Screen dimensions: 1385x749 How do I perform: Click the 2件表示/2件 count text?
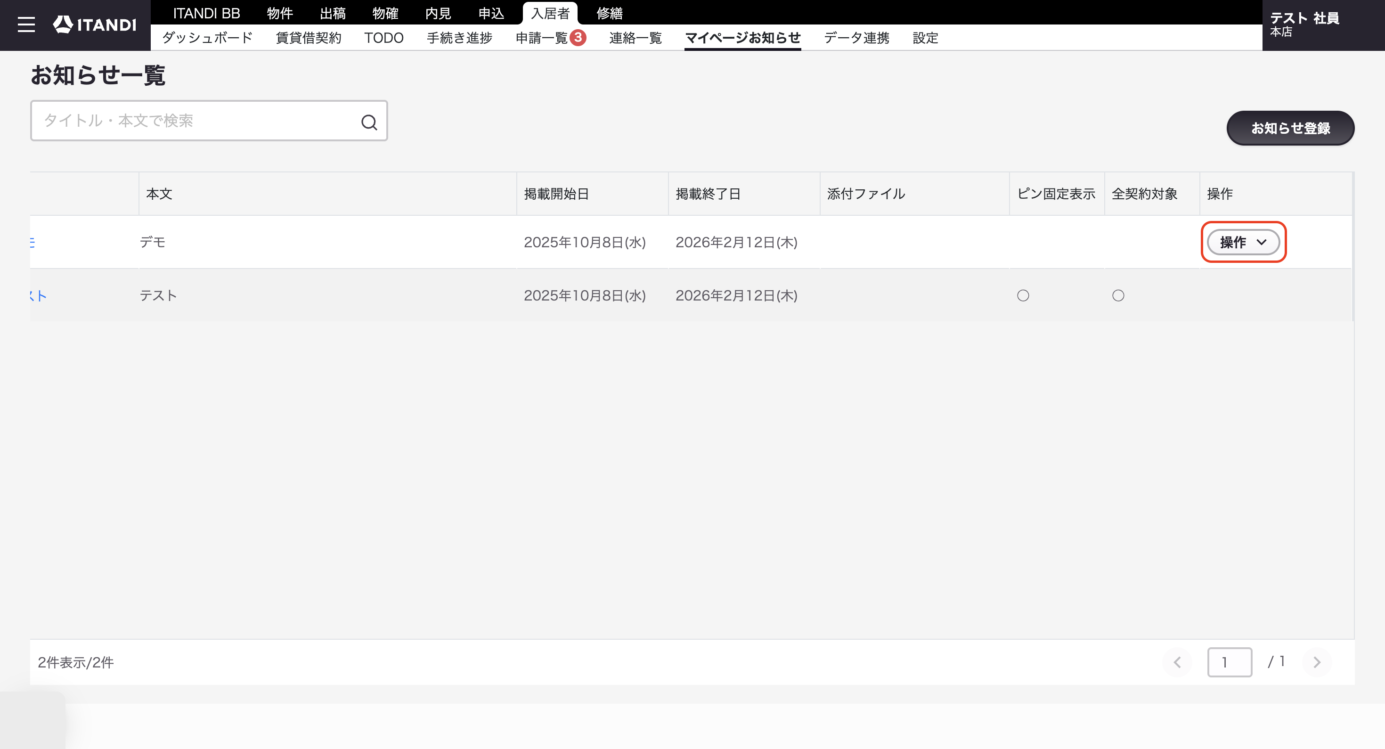[76, 662]
